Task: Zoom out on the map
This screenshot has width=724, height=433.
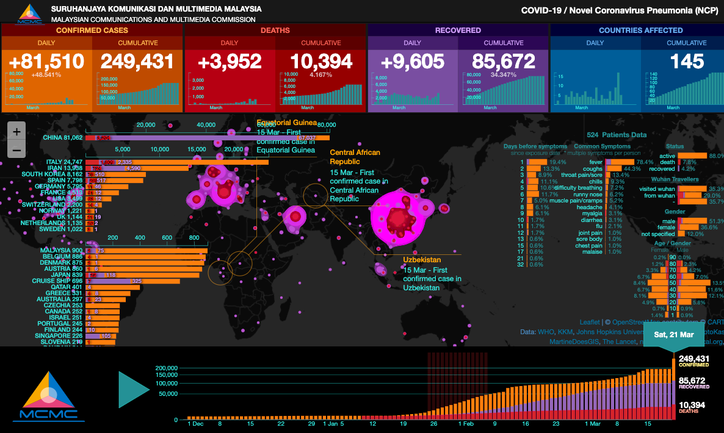Action: tap(16, 150)
